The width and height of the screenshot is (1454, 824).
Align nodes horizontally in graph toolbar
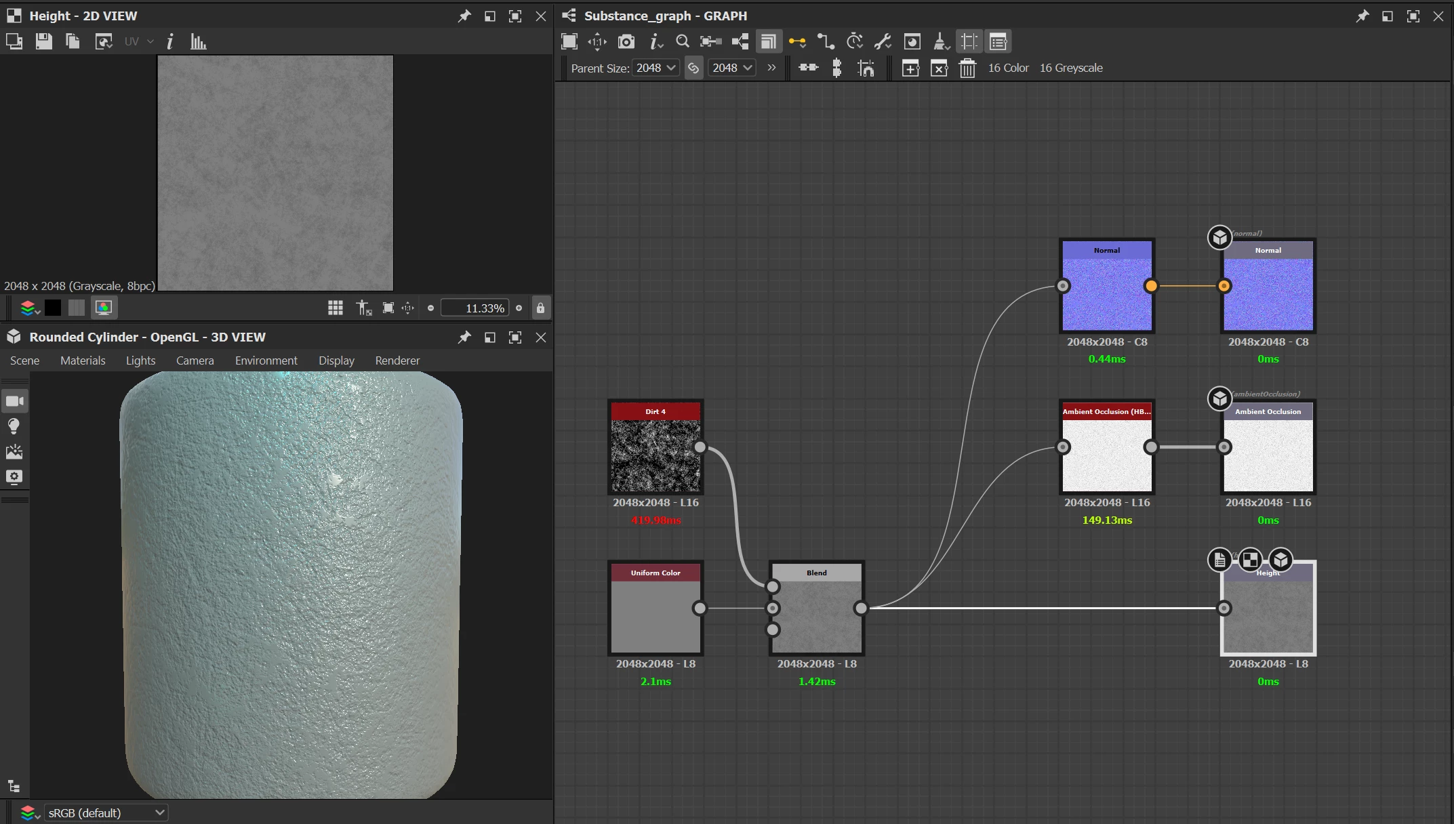pyautogui.click(x=808, y=68)
